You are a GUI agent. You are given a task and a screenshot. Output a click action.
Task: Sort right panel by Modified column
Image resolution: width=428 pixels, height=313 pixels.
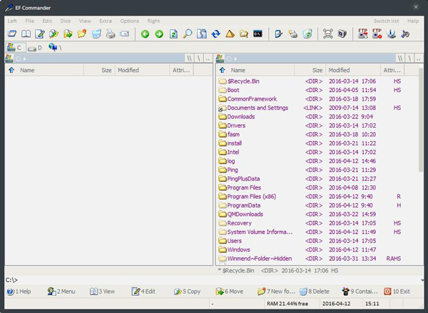(x=352, y=70)
